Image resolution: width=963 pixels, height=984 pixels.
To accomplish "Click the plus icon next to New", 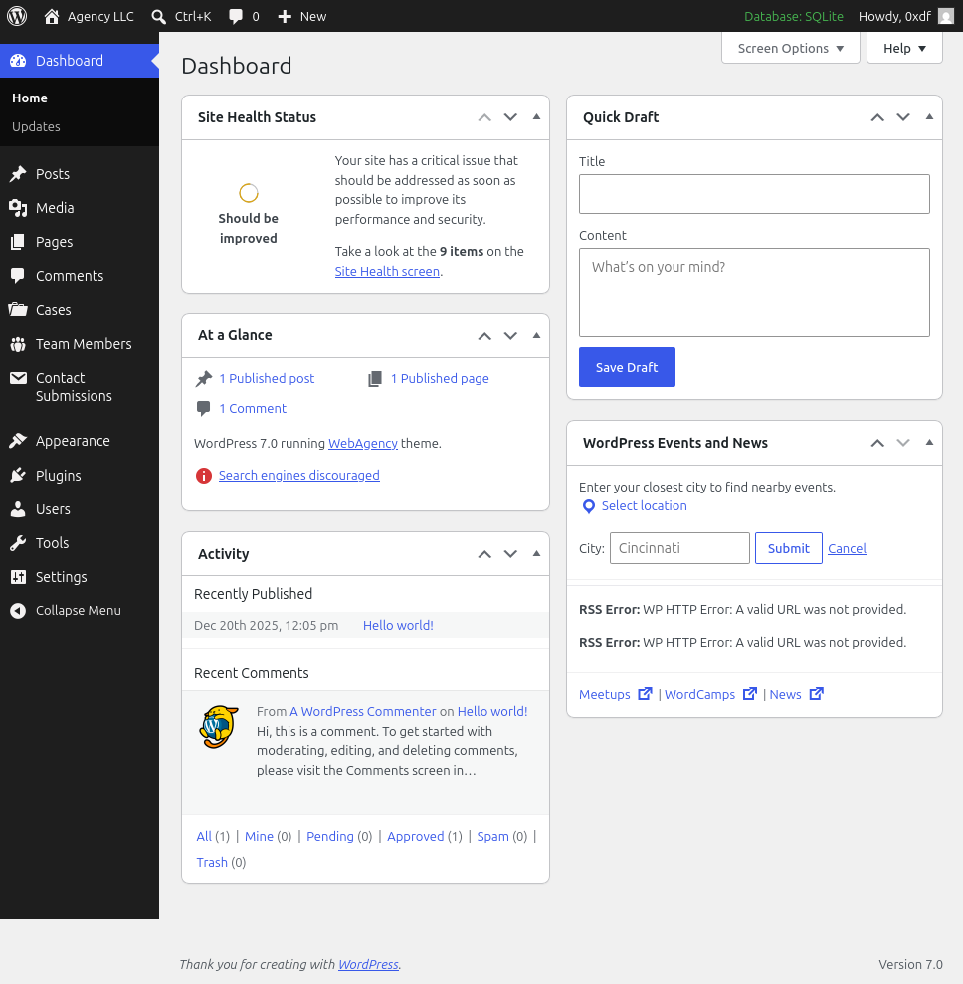I will (x=285, y=16).
